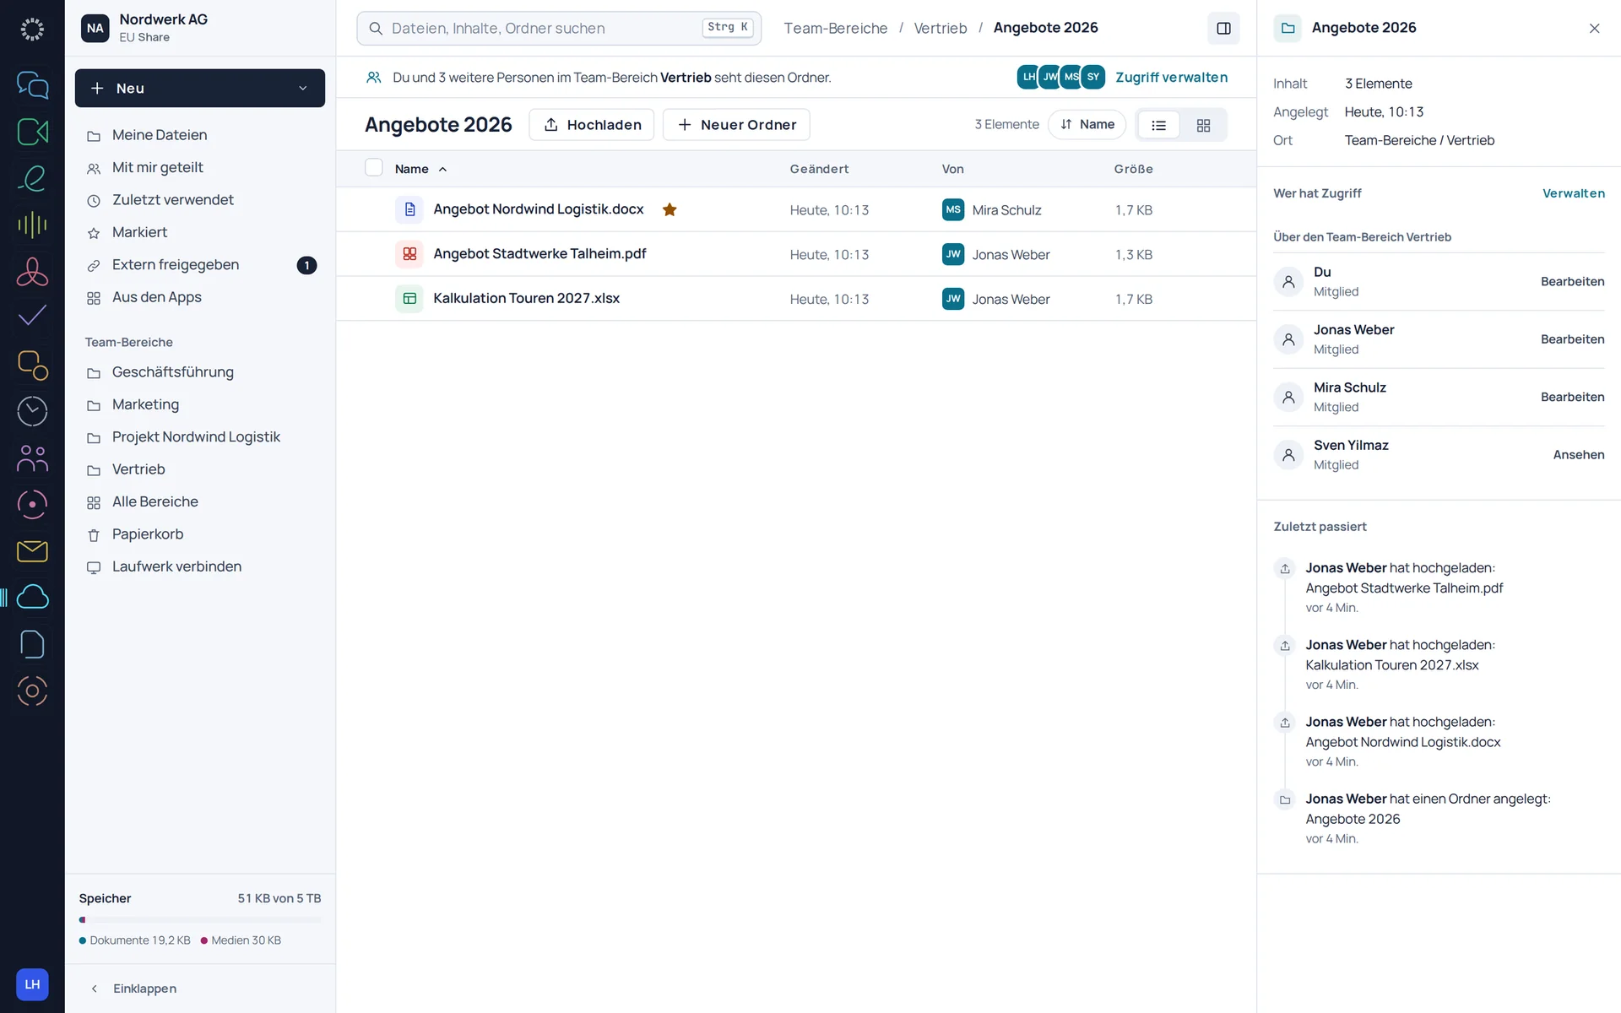
Task: Click the Neuer Ordner button
Action: [x=736, y=125]
